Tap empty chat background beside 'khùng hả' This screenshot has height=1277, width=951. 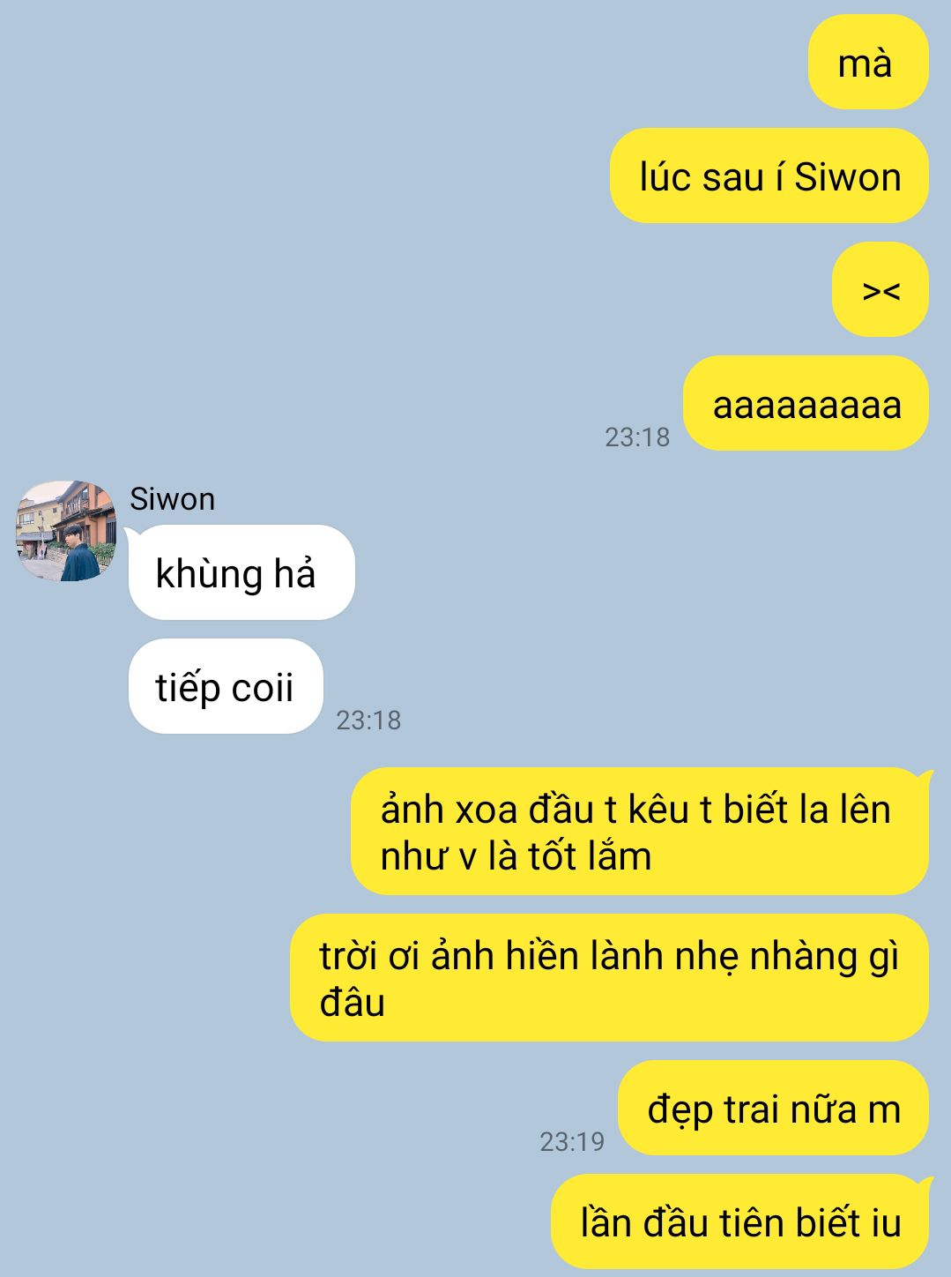617,573
